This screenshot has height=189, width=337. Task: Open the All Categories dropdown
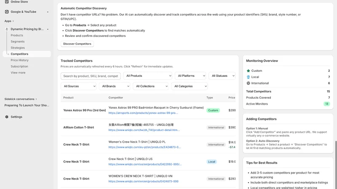[x=189, y=87]
